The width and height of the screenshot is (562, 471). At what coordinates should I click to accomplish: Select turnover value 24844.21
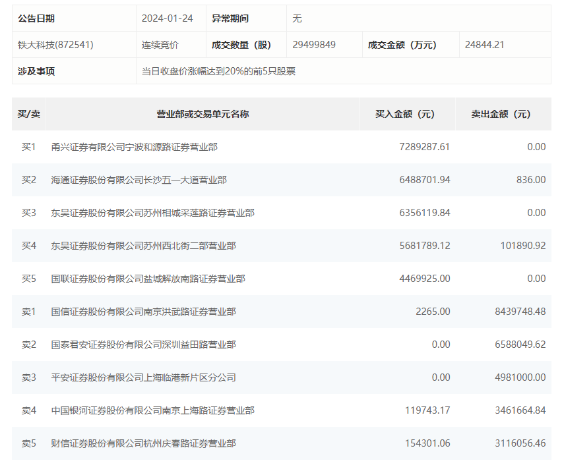point(485,45)
